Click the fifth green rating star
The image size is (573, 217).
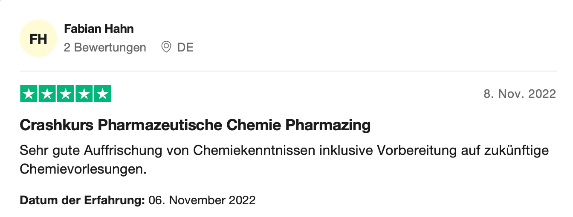(x=102, y=94)
